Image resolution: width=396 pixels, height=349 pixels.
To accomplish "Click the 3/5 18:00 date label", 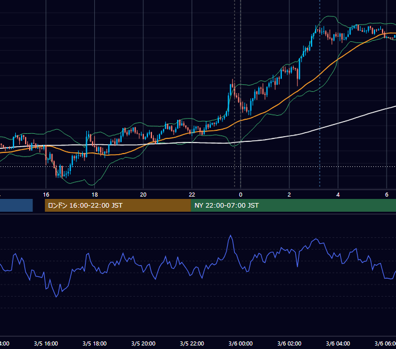I will click(94, 344).
